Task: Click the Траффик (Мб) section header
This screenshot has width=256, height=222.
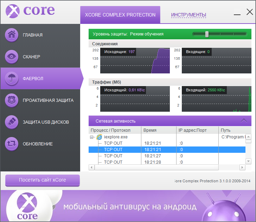Action: pos(170,82)
